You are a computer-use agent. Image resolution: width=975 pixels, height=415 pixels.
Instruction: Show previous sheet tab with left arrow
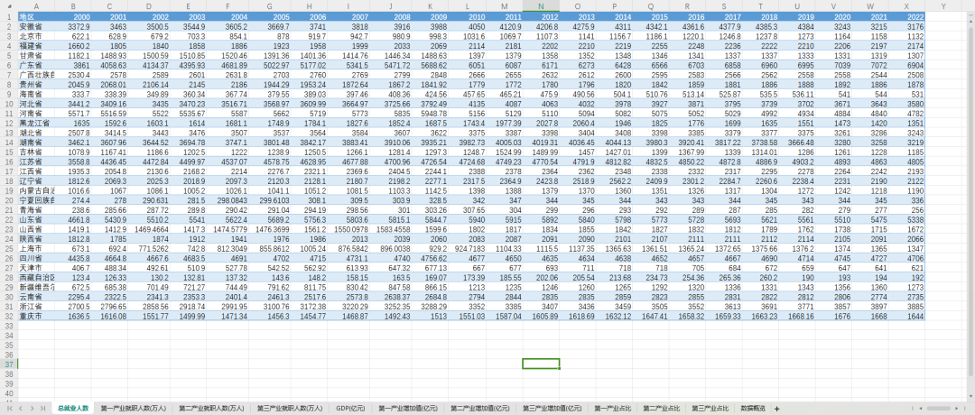(22, 408)
